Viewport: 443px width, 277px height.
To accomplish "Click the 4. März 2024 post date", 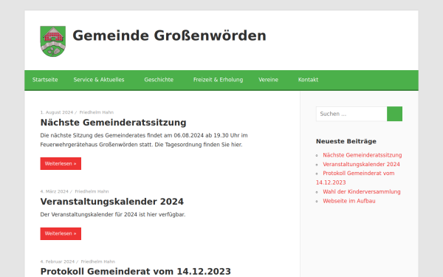I will [x=54, y=191].
